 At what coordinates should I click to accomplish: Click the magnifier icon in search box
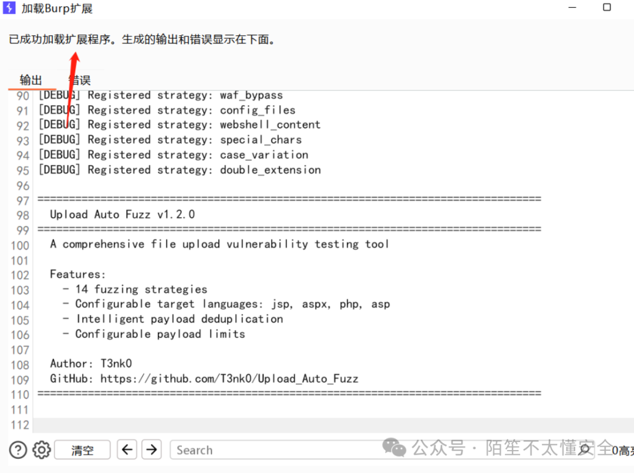pos(585,450)
